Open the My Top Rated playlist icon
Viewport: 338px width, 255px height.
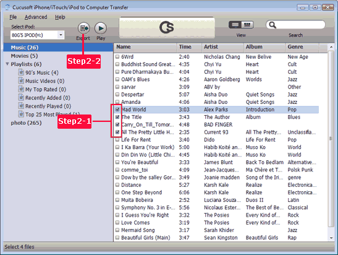click(21, 89)
